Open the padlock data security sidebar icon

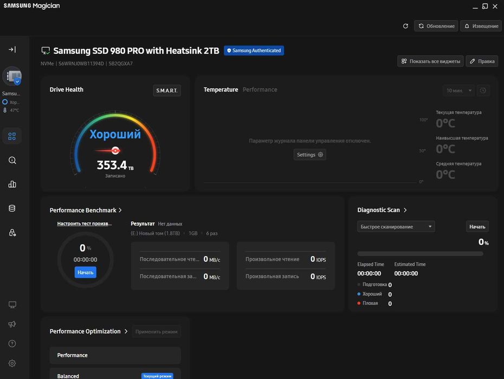coord(12,233)
